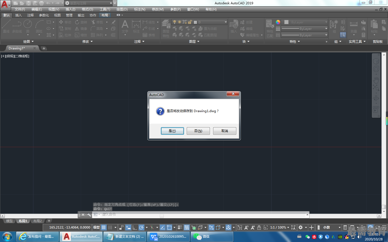
Task: Toggle lineweight display in status bar
Action: [180, 227]
